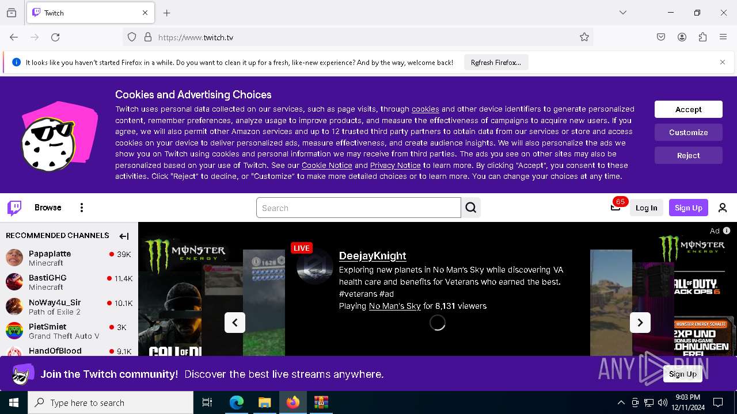This screenshot has height=414, width=737.
Task: Show hidden system tray icons
Action: [621, 402]
